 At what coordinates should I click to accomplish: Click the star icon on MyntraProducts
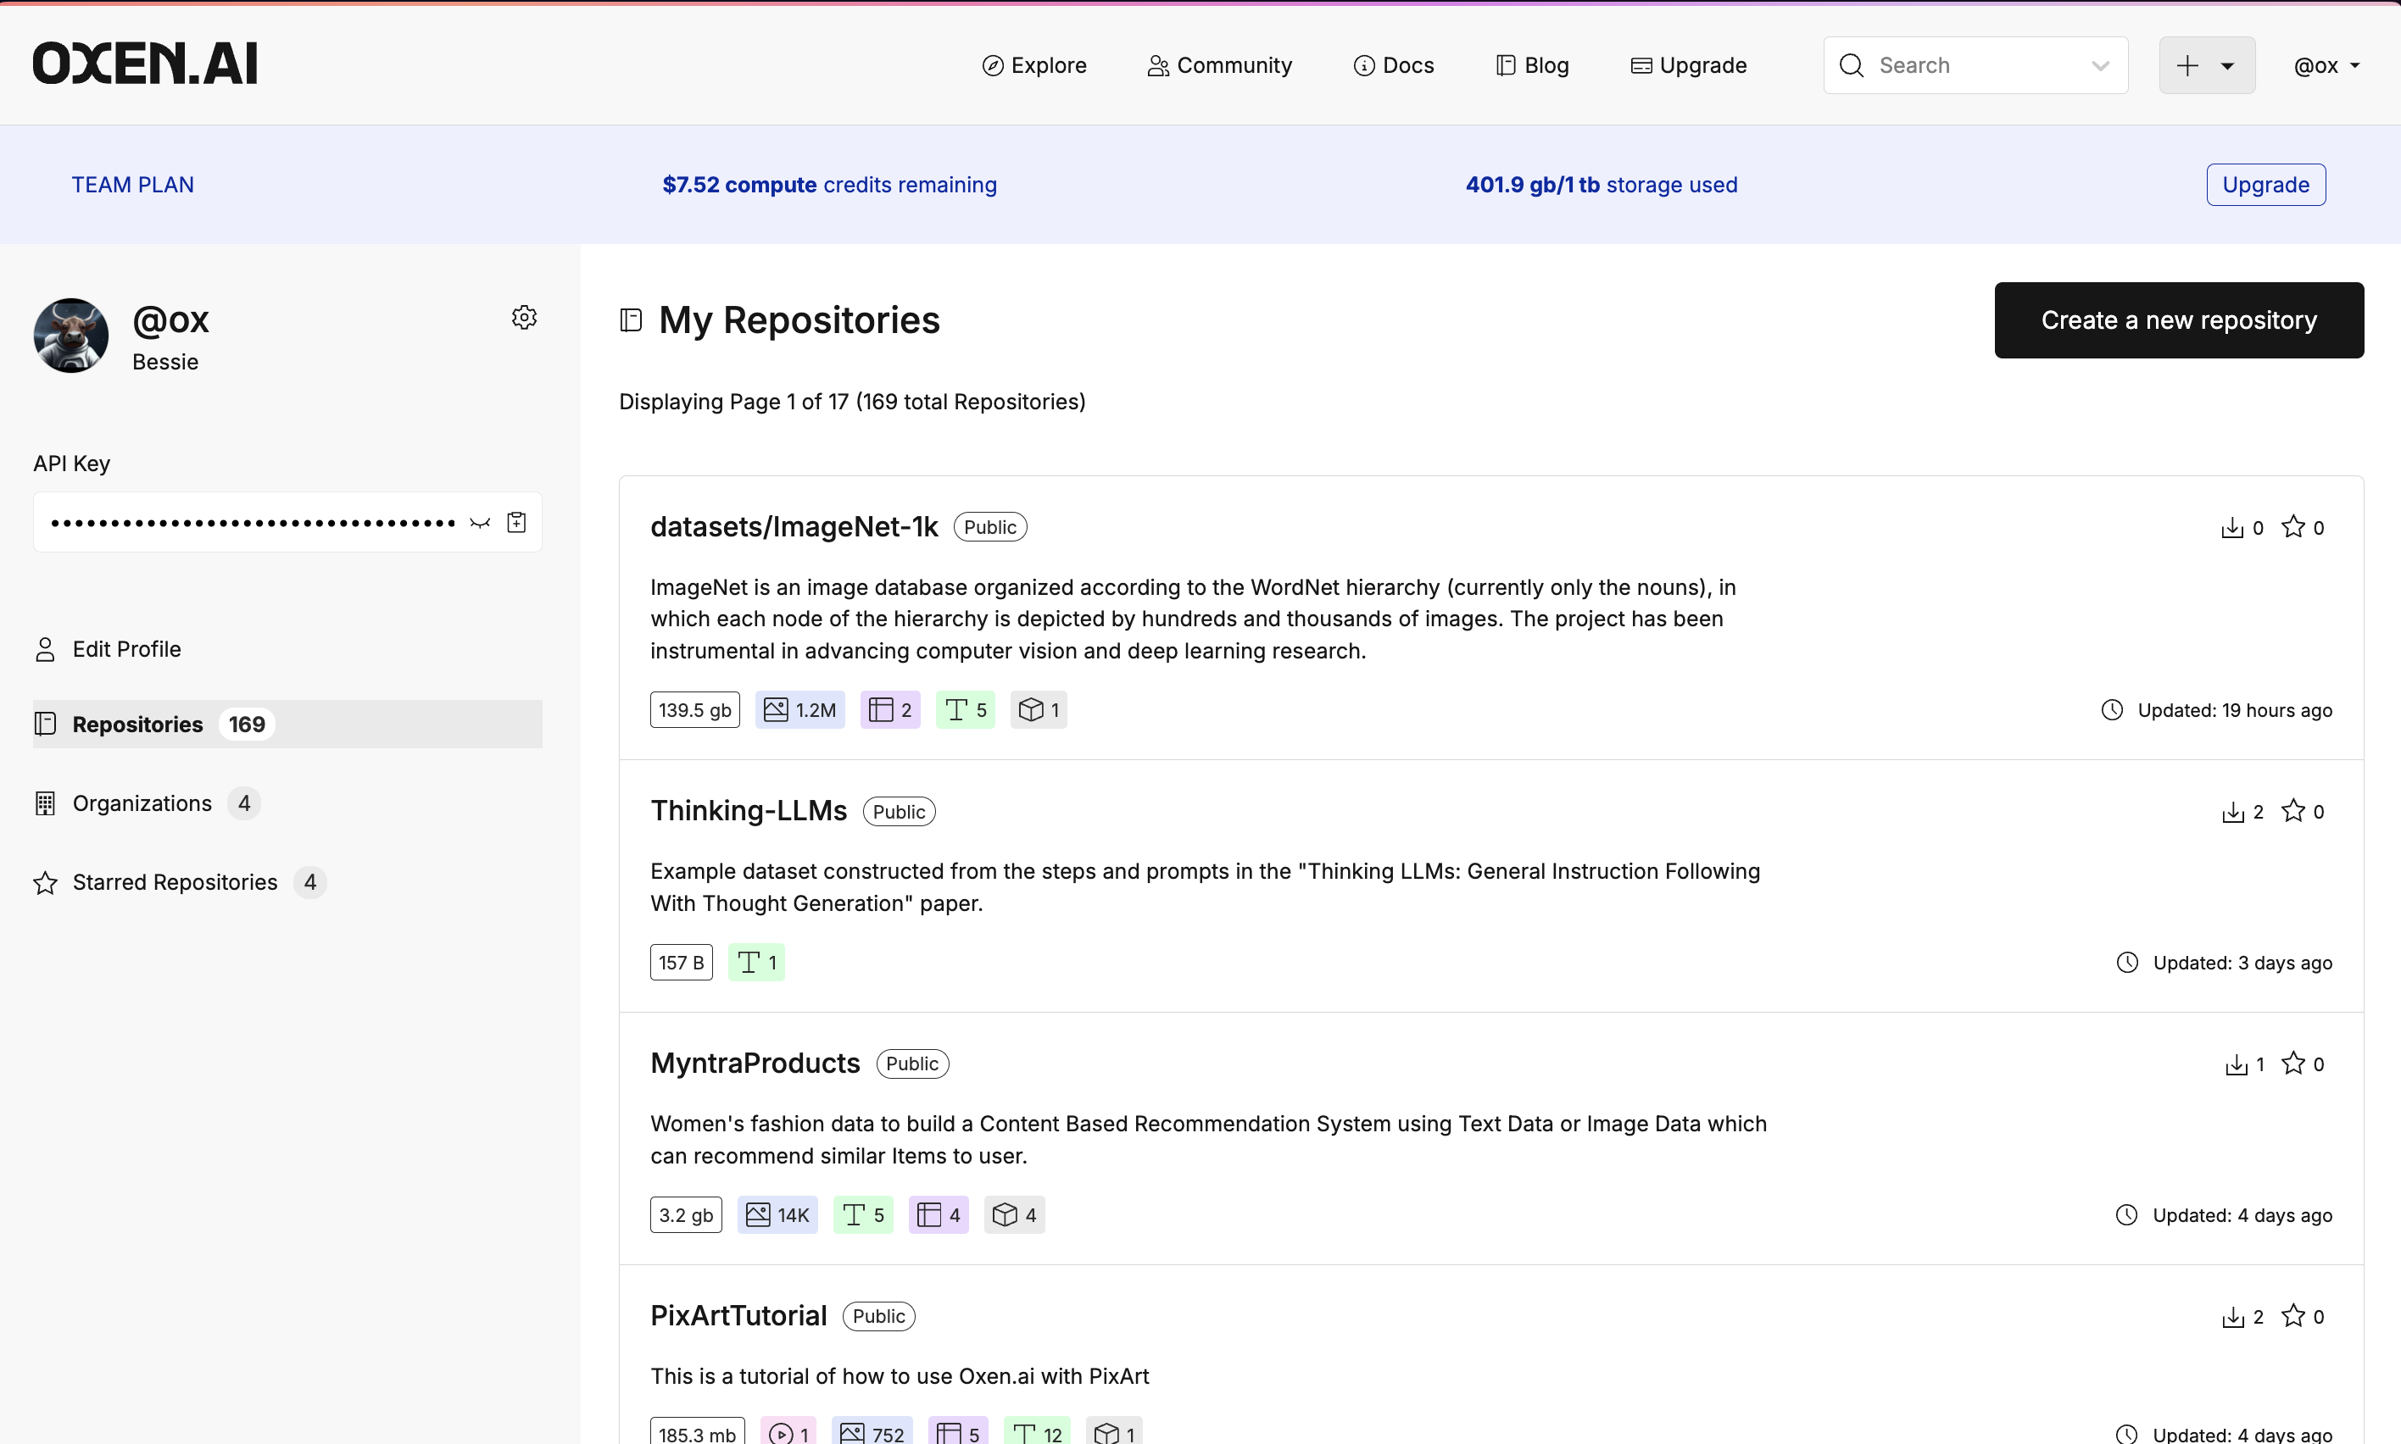(2293, 1064)
